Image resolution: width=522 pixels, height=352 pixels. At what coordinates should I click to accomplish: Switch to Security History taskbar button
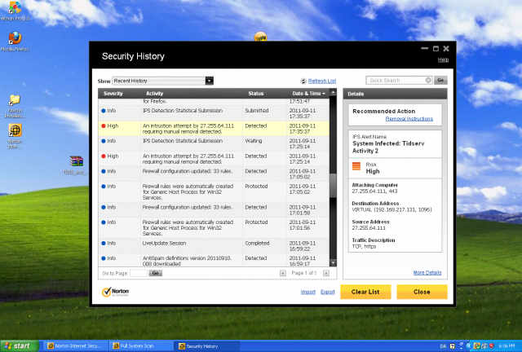[208, 346]
